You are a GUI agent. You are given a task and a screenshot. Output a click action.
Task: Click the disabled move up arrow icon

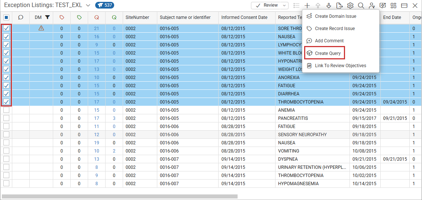(x=318, y=5)
